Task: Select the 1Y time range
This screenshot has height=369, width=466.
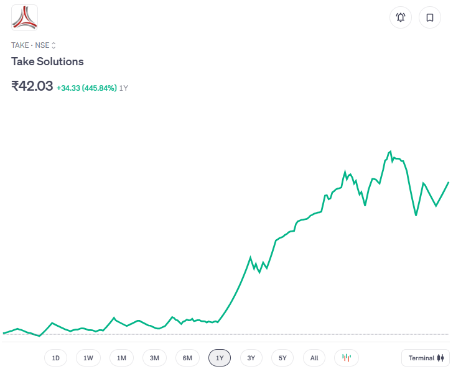Action: pyautogui.click(x=220, y=358)
